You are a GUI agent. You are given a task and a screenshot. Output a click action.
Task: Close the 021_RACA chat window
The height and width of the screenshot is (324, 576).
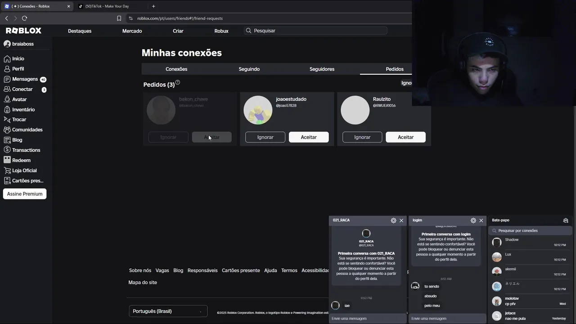click(x=401, y=220)
